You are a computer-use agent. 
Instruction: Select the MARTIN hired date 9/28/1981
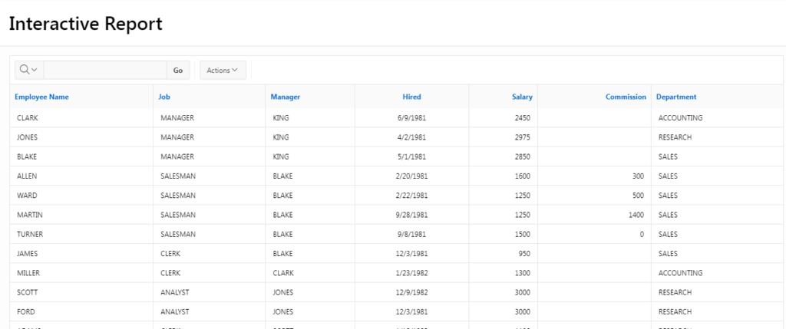(x=412, y=215)
